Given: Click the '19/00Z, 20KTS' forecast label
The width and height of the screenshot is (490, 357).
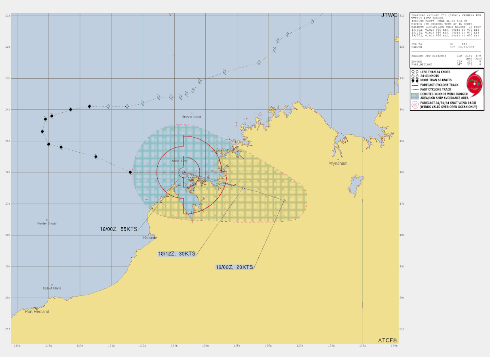Looking at the screenshot, I should point(234,267).
